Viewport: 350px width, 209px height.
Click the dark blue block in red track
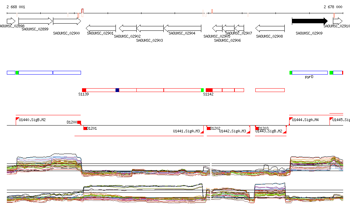[117, 90]
